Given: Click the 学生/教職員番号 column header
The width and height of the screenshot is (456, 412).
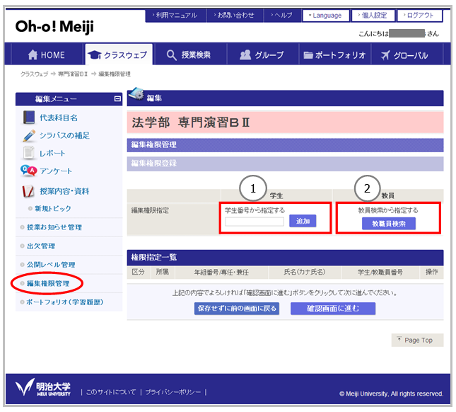Looking at the screenshot, I should click(380, 273).
